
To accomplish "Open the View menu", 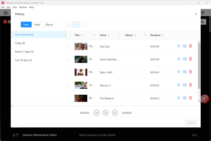I will (15, 7).
